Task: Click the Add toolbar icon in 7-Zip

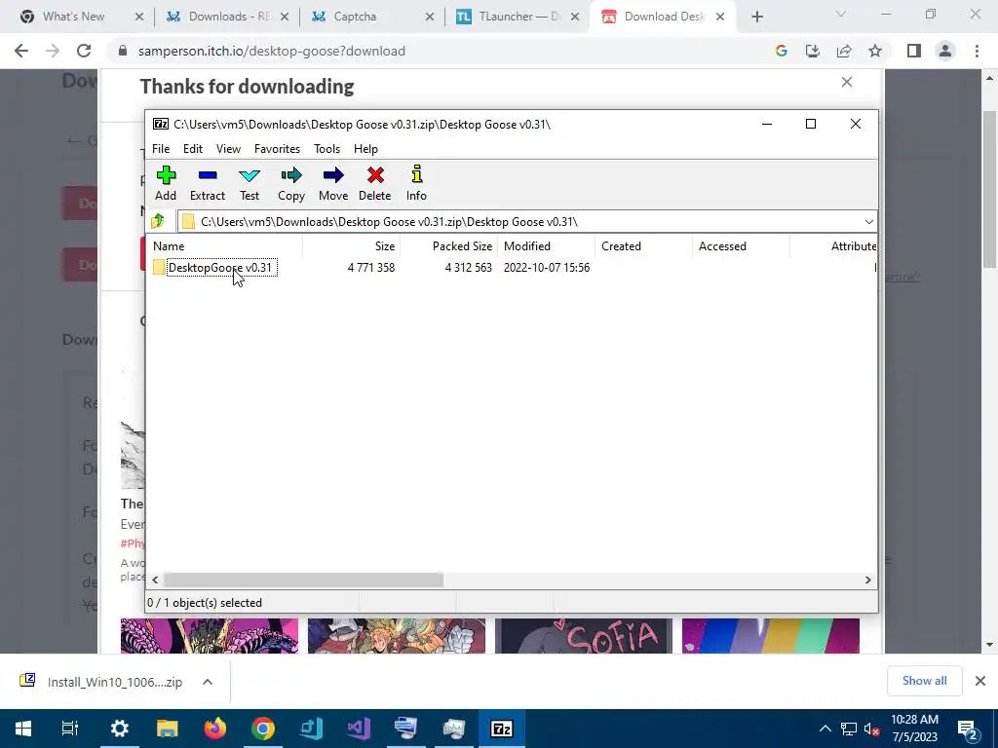Action: coord(166,184)
